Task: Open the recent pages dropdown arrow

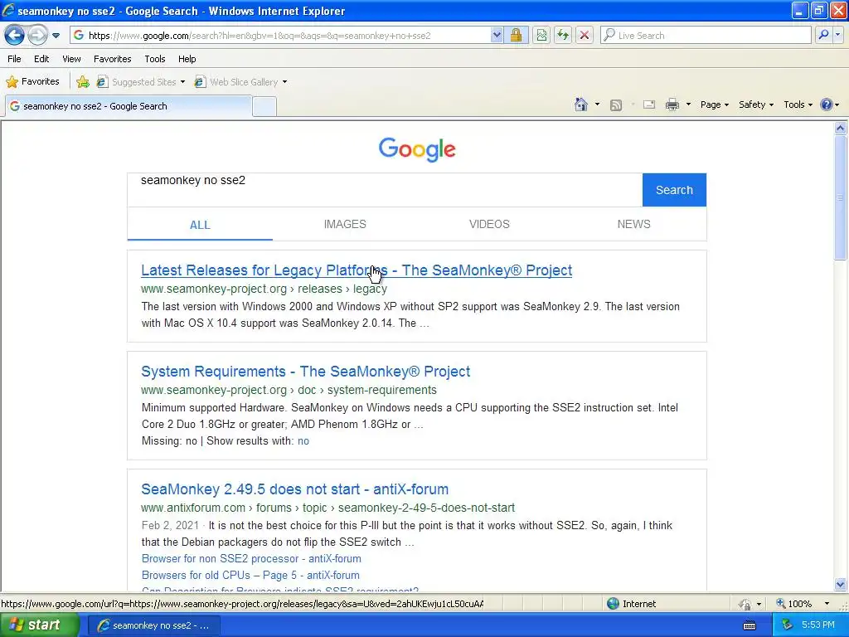Action: coord(56,36)
